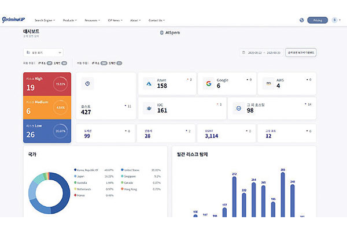Click the AWS logo icon
This screenshot has height=231, width=347.
[x=268, y=83]
